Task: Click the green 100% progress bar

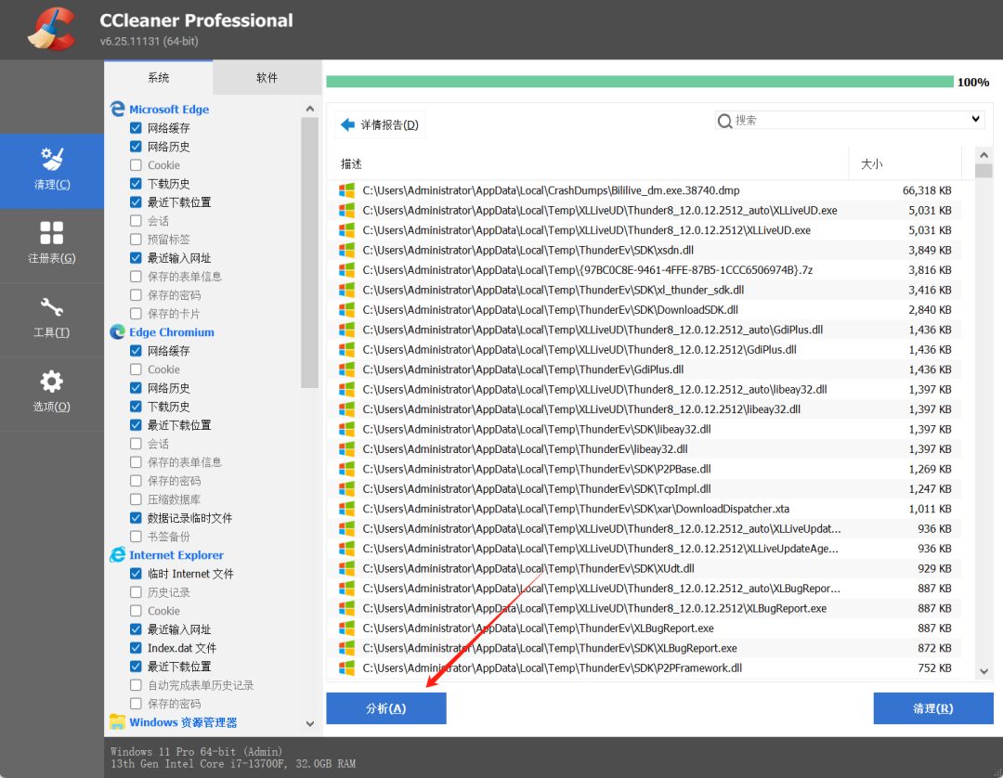Action: point(640,82)
